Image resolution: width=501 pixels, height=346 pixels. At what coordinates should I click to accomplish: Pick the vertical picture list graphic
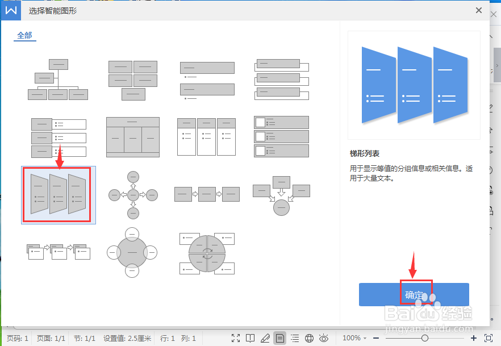coord(282,137)
